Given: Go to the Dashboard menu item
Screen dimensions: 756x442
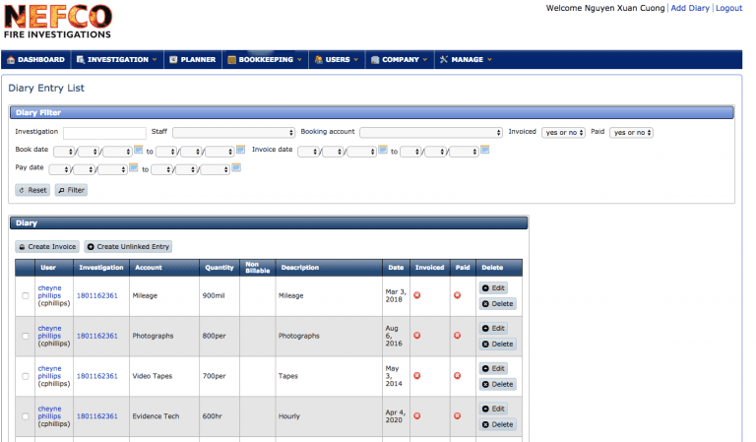Looking at the screenshot, I should tap(35, 59).
